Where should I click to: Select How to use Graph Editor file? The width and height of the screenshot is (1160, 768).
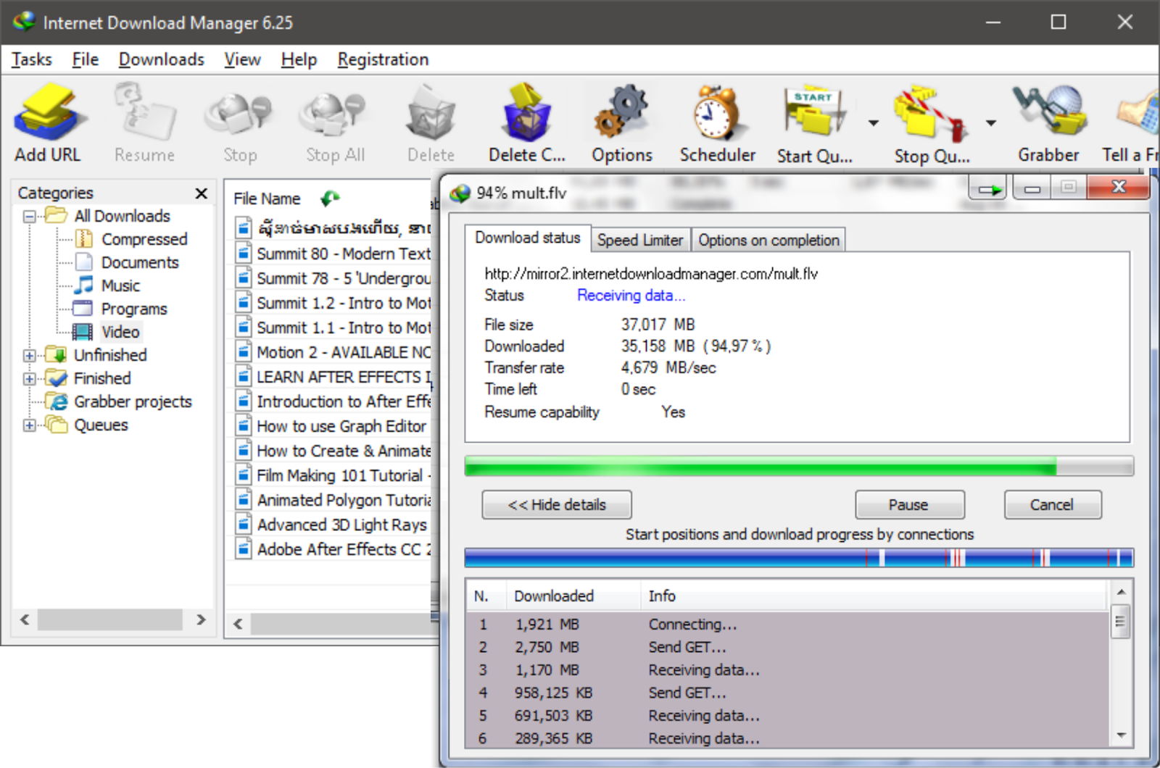click(333, 426)
